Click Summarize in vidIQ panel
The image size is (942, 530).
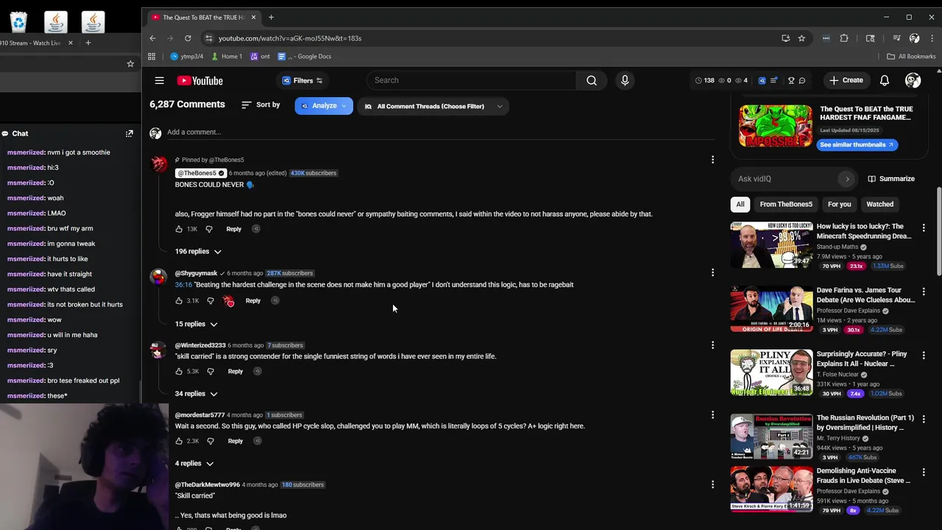click(891, 179)
